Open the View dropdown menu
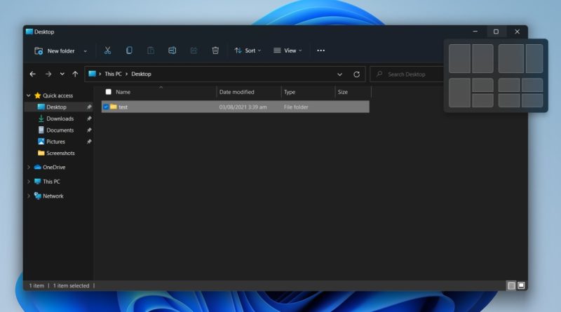561x312 pixels. coord(288,50)
